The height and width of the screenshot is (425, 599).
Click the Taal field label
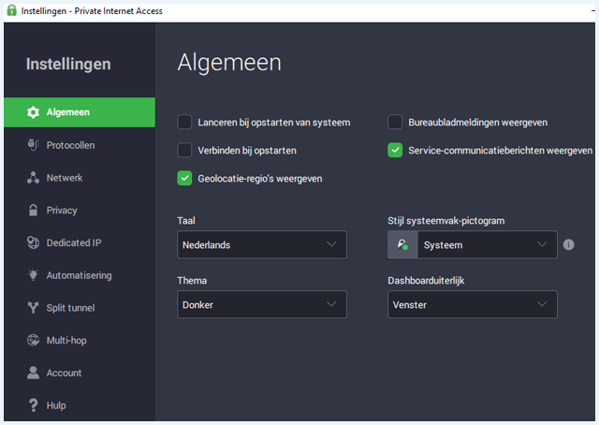(186, 221)
